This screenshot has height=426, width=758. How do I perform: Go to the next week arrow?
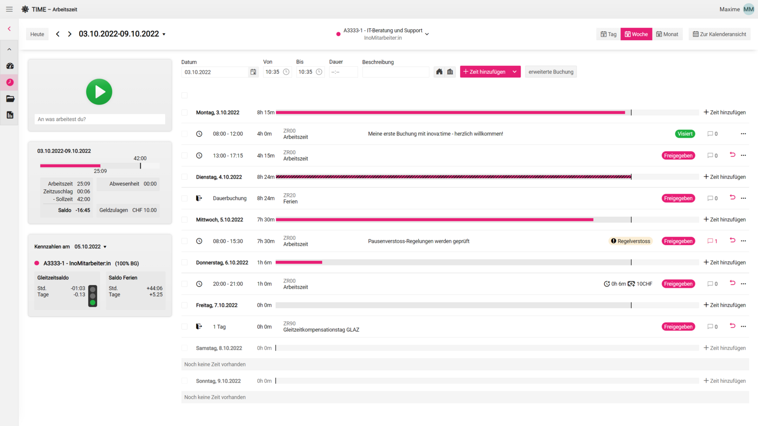[70, 34]
